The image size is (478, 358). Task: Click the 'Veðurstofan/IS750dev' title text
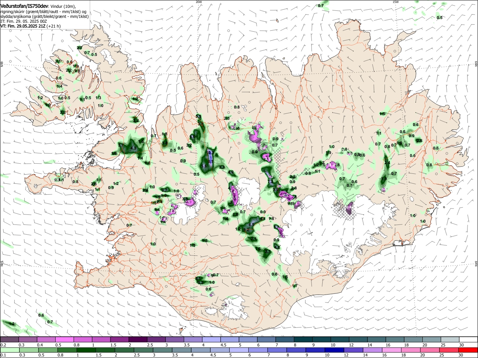[24, 6]
